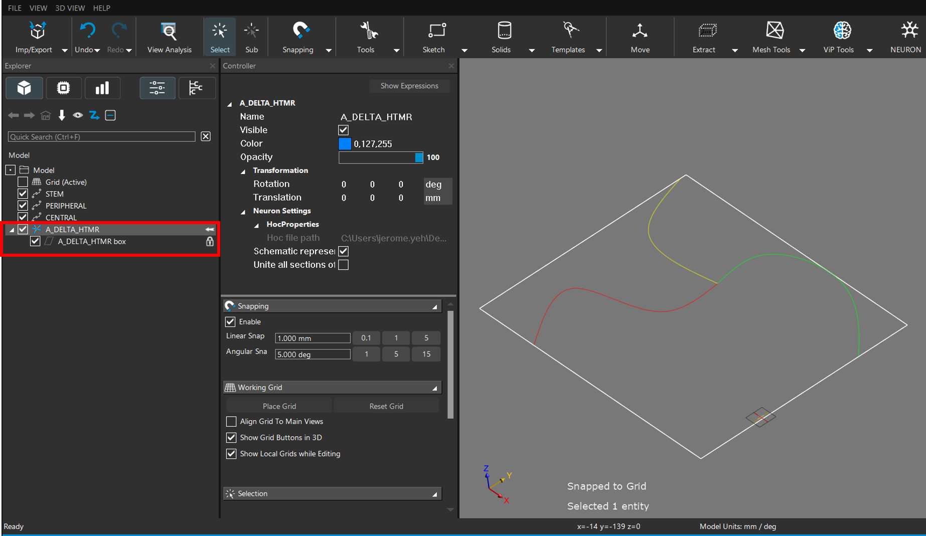This screenshot has width=926, height=536.
Task: Click the View Analysis icon
Action: pos(169,37)
